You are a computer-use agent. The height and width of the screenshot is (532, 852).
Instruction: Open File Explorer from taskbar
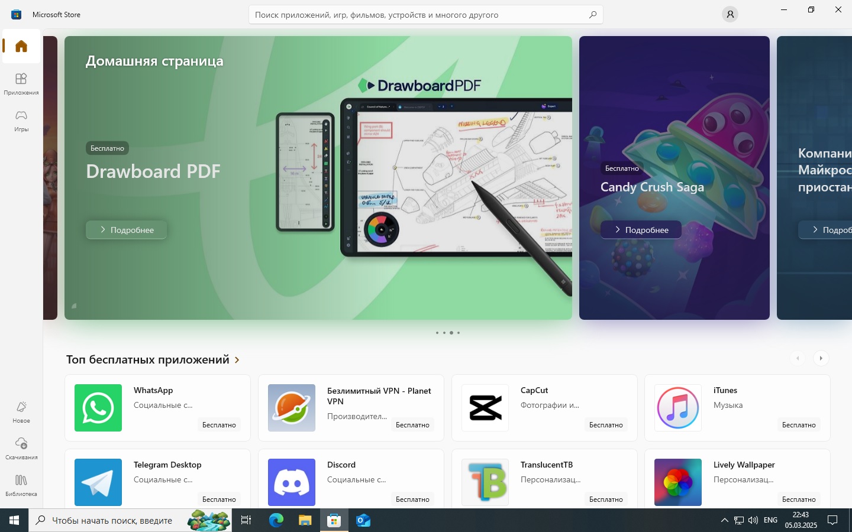pyautogui.click(x=305, y=520)
